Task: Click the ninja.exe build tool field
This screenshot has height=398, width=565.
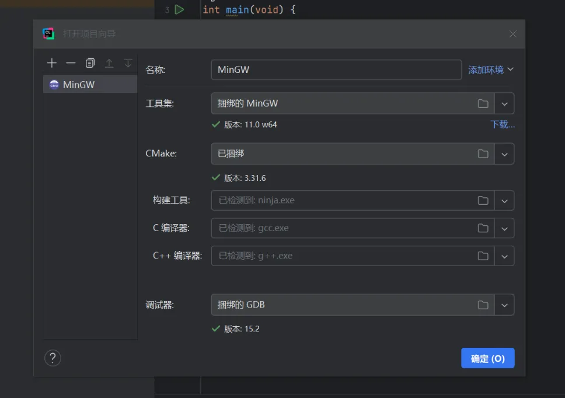Action: [x=353, y=200]
